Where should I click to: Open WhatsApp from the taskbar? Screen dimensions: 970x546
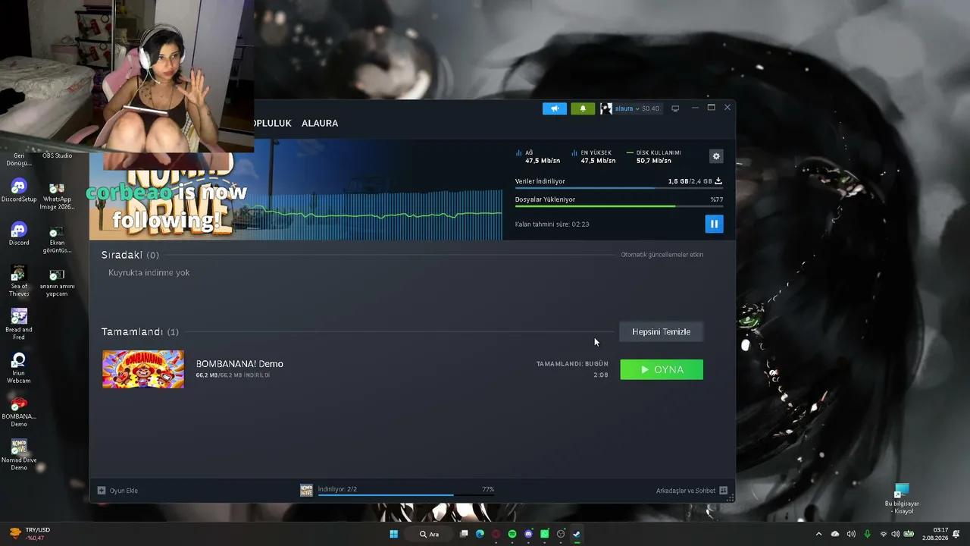(545, 534)
